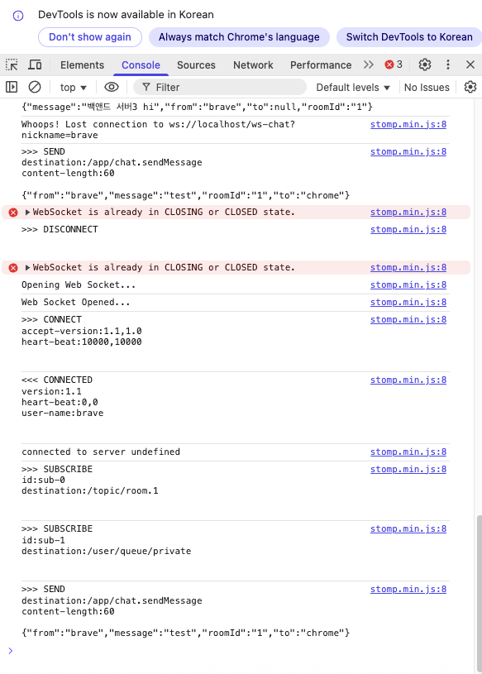Show the console sidebar panel icon
The image size is (482, 674).
click(x=12, y=88)
